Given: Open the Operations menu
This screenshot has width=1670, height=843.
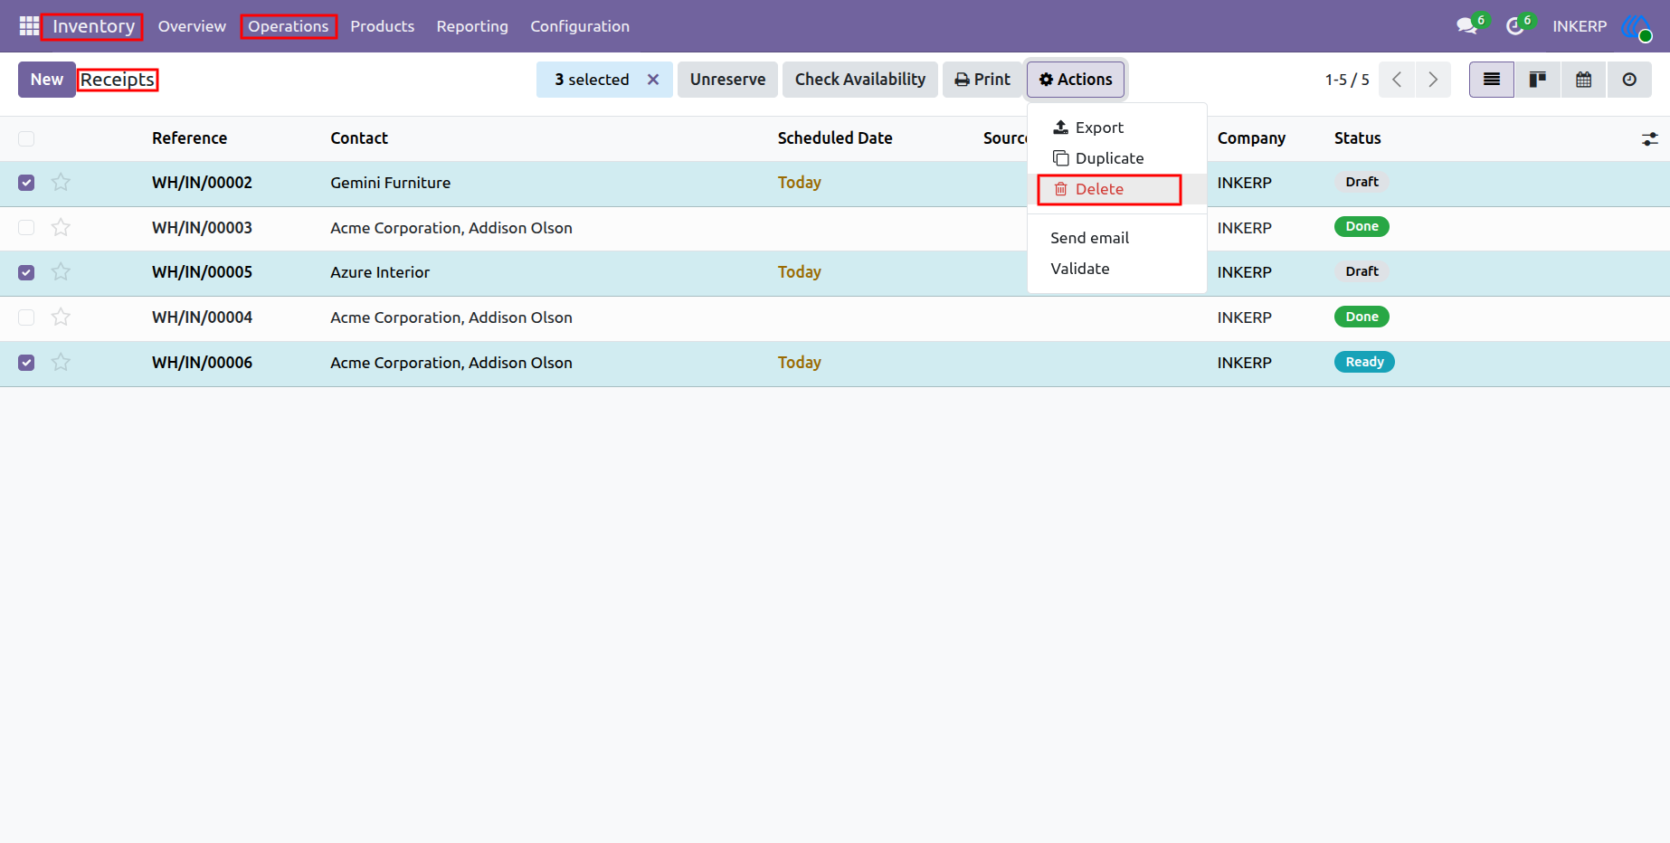Looking at the screenshot, I should coord(289,26).
